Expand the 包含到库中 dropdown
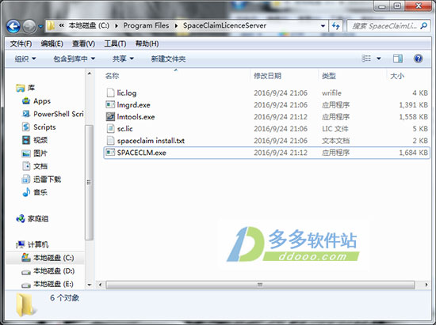 [75, 59]
